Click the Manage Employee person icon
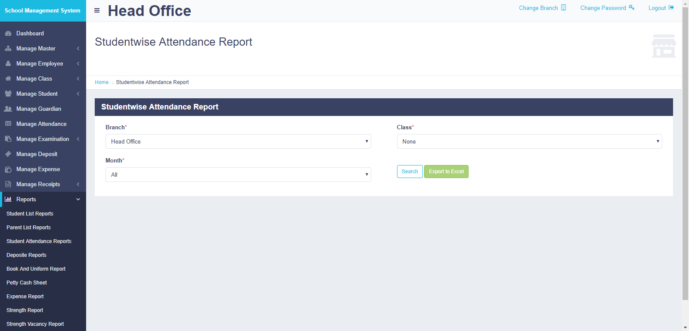 [x=8, y=64]
